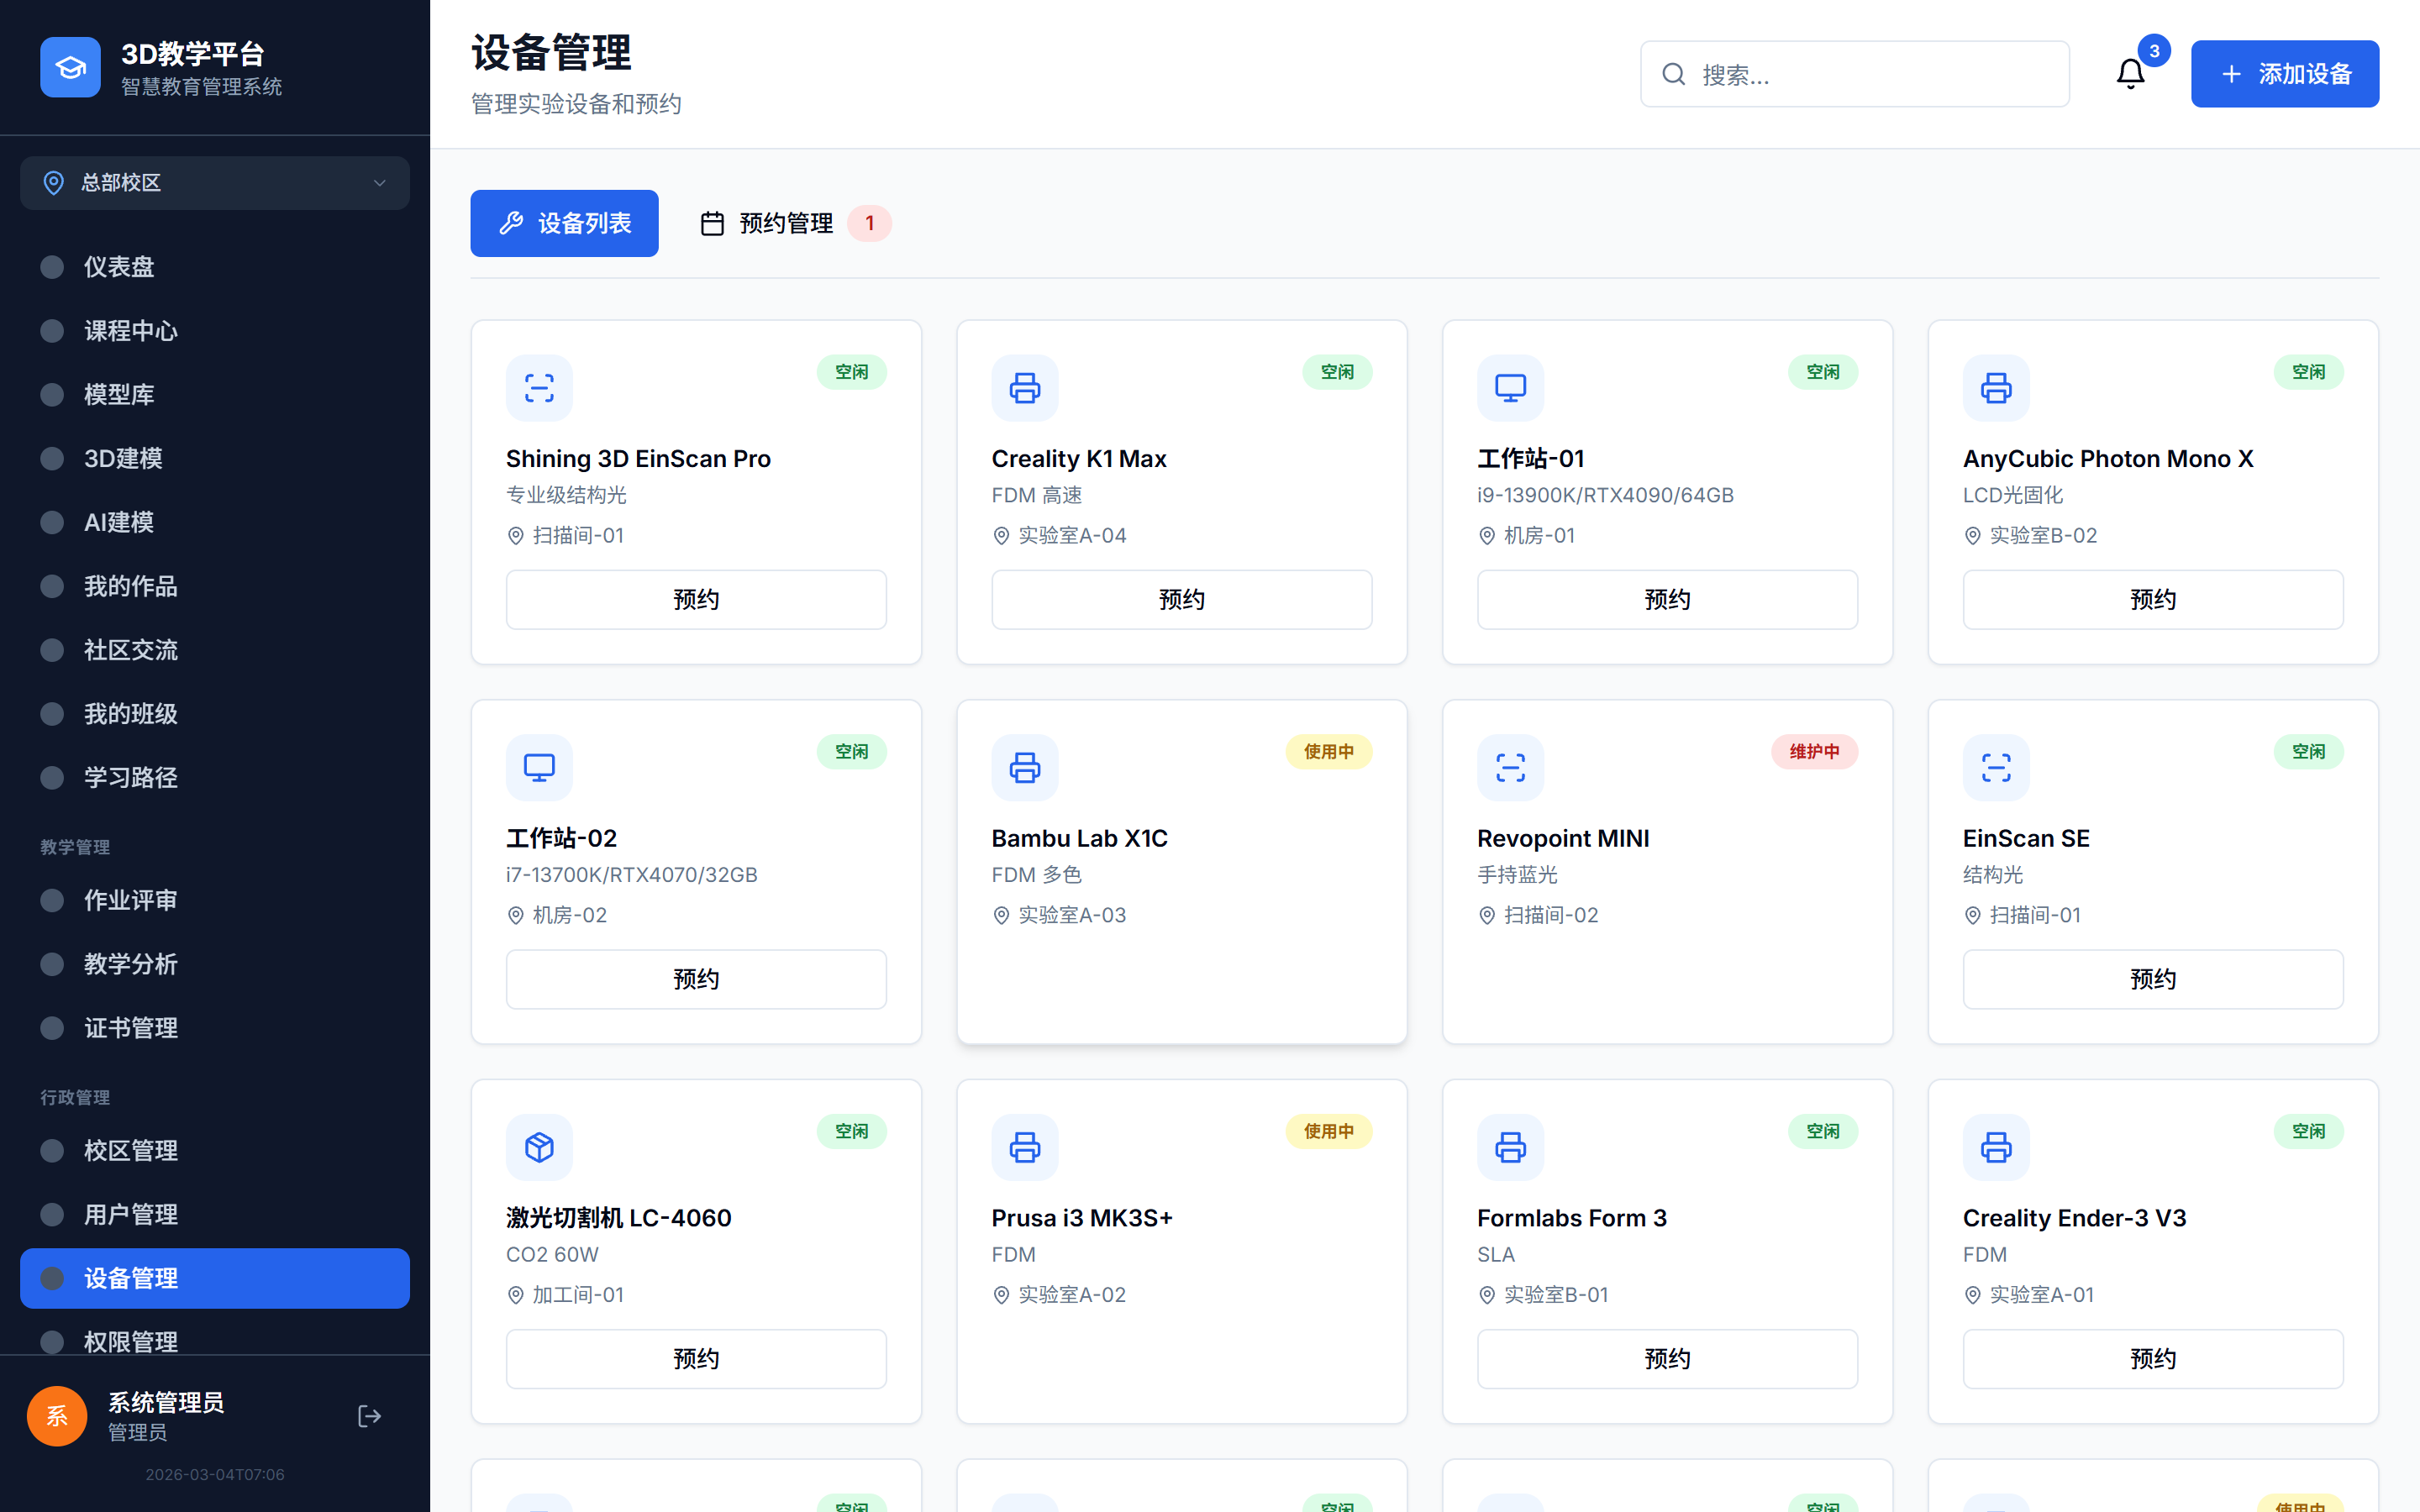2420x1512 pixels.
Task: Click the search magnifier icon
Action: click(1673, 74)
